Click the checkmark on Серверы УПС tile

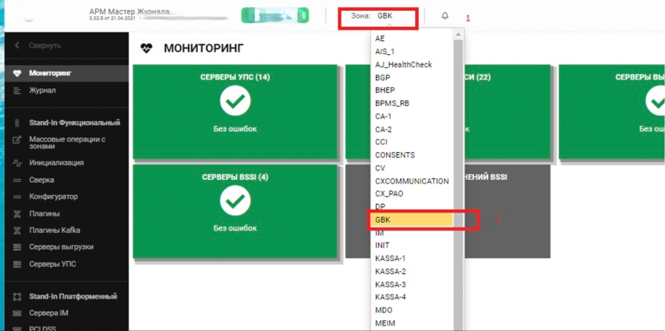tap(235, 101)
